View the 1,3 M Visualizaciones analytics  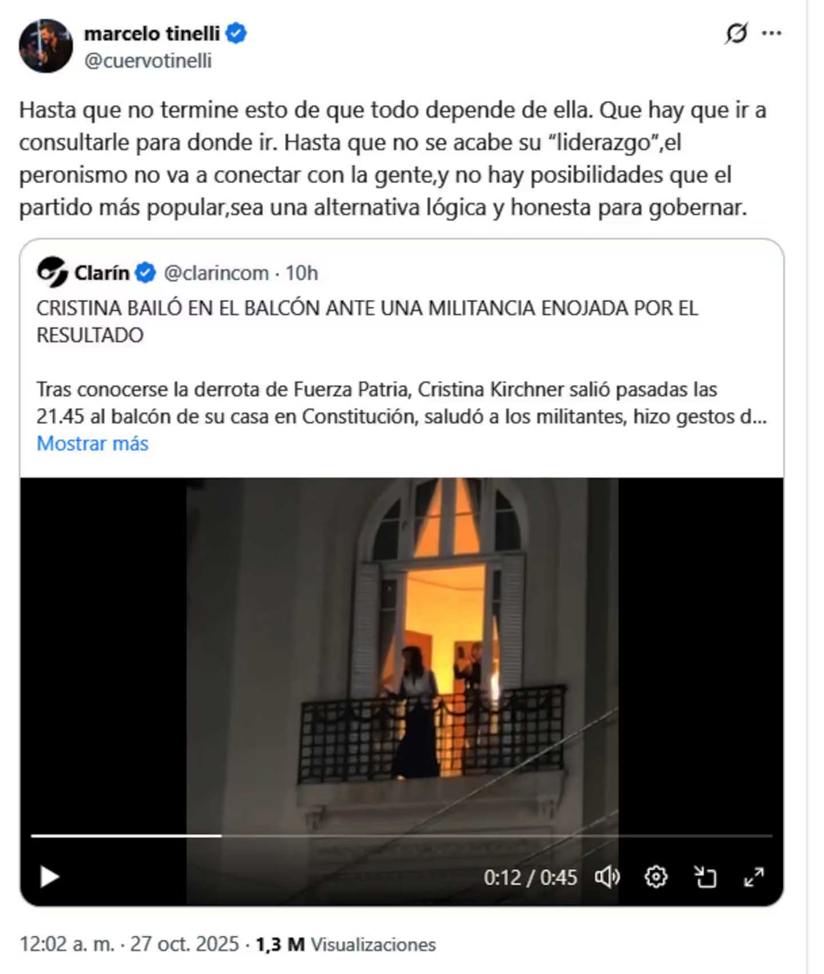point(346,944)
